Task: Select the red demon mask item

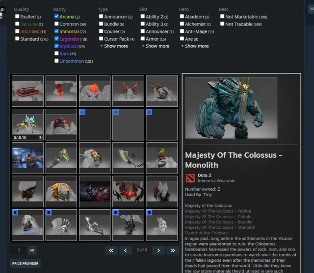Action: point(128,192)
